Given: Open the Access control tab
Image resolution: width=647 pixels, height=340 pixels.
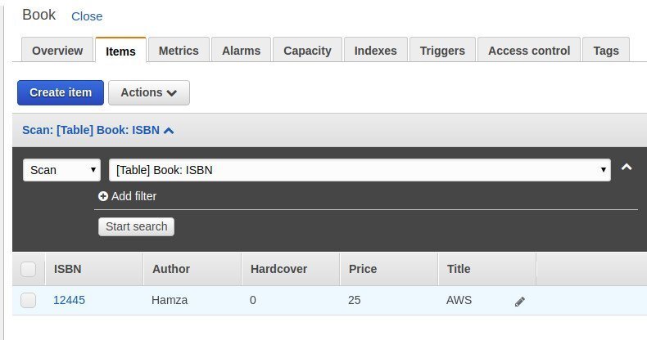Looking at the screenshot, I should (528, 51).
